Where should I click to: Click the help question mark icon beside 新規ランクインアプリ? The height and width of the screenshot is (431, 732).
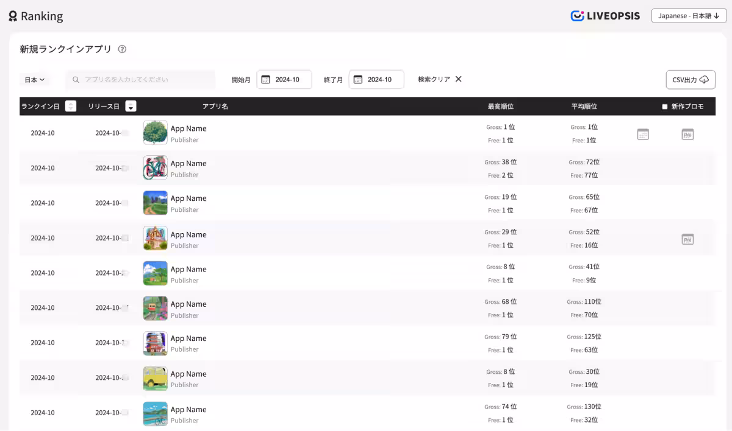(x=122, y=49)
